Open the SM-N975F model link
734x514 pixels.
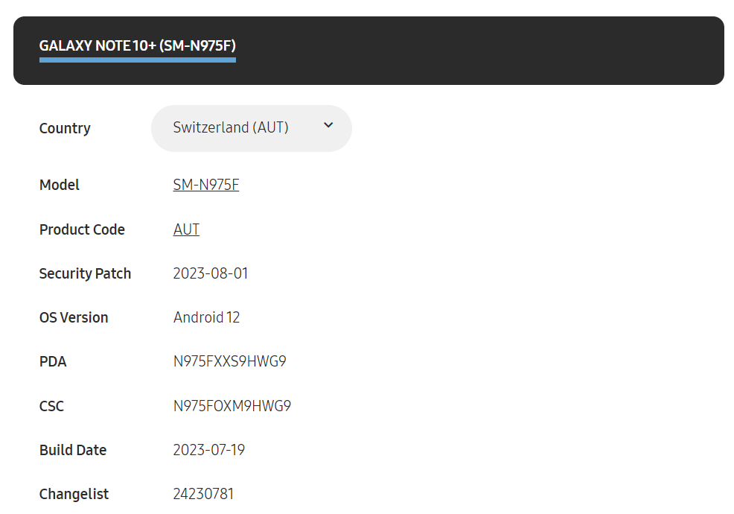206,185
